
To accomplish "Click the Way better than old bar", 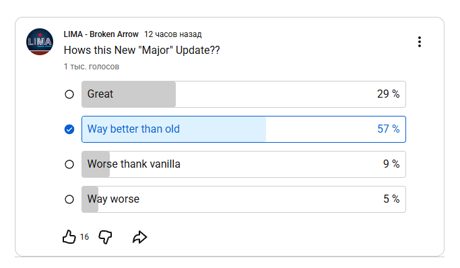I will pyautogui.click(x=244, y=129).
